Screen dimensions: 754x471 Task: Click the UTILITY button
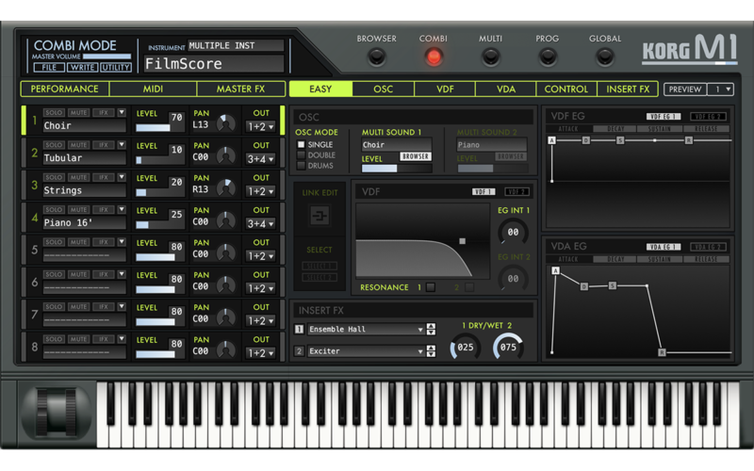click(115, 67)
